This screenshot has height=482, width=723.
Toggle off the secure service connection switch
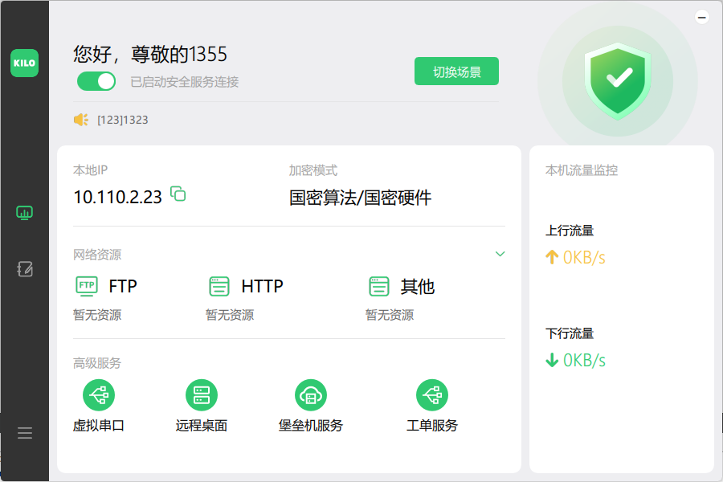(96, 82)
